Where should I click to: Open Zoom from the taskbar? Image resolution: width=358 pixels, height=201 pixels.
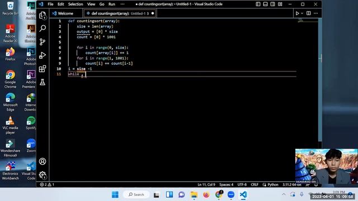pos(231,195)
